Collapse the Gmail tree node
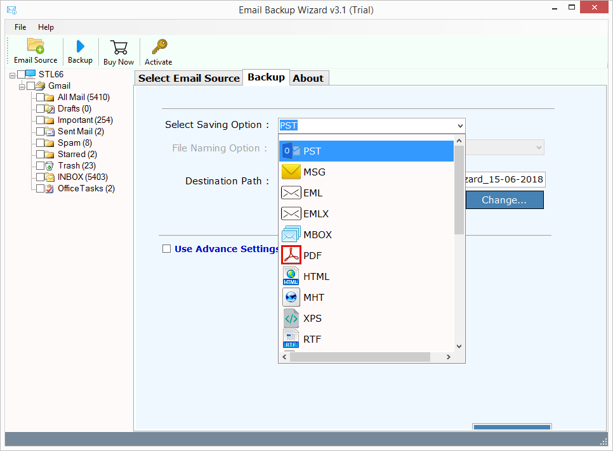Viewport: 613px width, 451px height. [22, 86]
